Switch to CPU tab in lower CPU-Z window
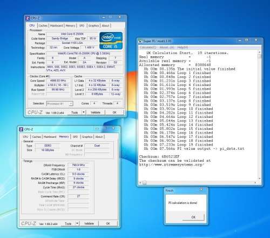 coord(25,137)
